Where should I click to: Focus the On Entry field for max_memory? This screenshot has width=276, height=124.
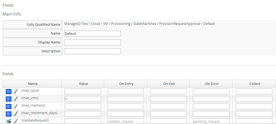pyautogui.click(x=126, y=106)
